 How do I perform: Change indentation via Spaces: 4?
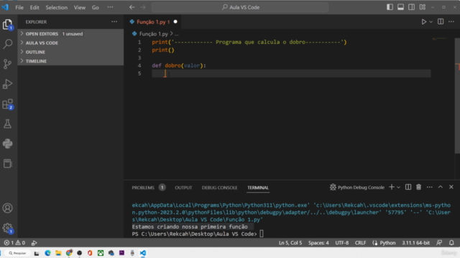coord(318,243)
